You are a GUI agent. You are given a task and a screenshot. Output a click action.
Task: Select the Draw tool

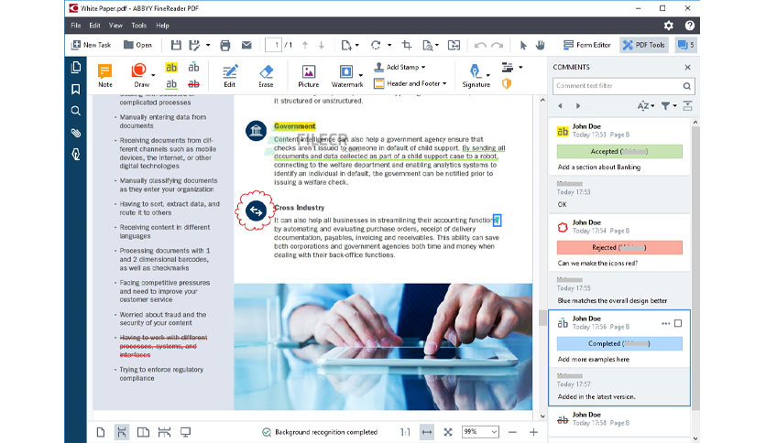coord(139,76)
